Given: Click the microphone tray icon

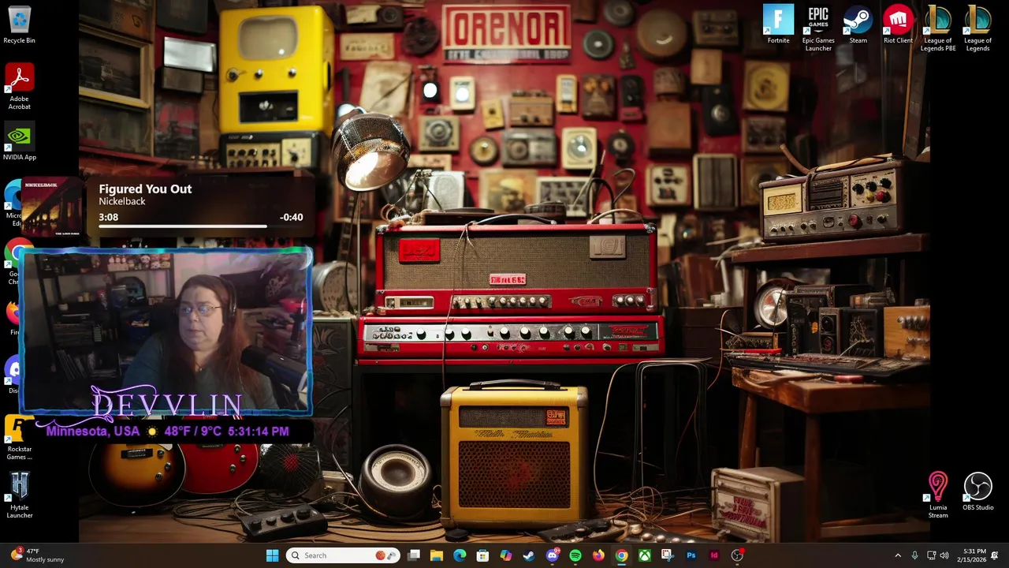Looking at the screenshot, I should point(914,555).
